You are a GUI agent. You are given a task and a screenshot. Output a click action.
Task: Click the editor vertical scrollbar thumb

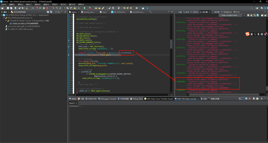(x=171, y=44)
